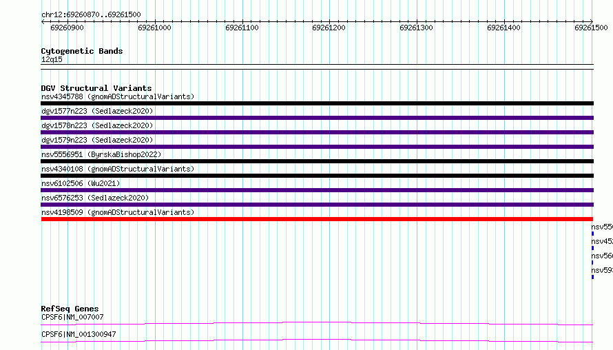Open variant nsv4345788 label
Viewport: 613px width, 350px height.
click(118, 96)
